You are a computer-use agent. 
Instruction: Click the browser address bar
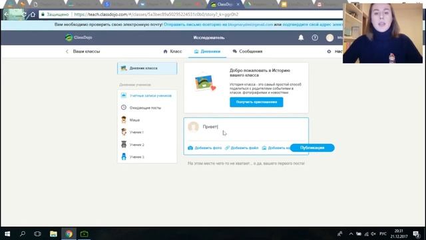click(x=190, y=14)
